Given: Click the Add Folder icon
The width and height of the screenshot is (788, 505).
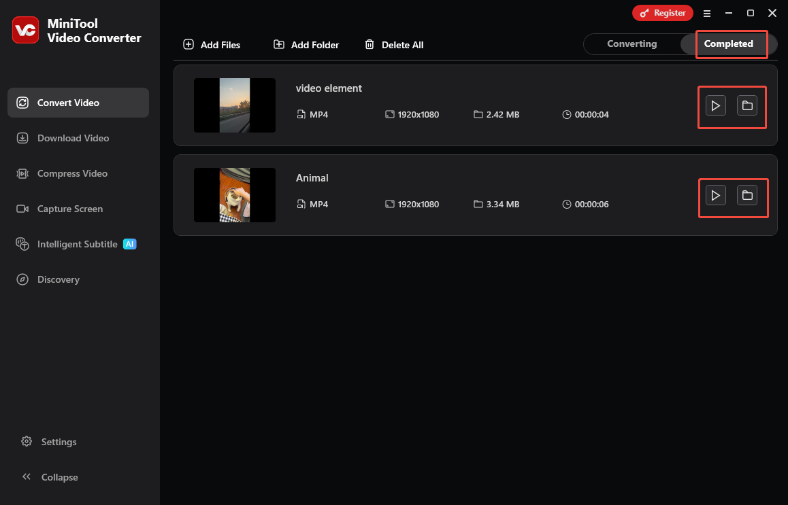Looking at the screenshot, I should pos(279,44).
